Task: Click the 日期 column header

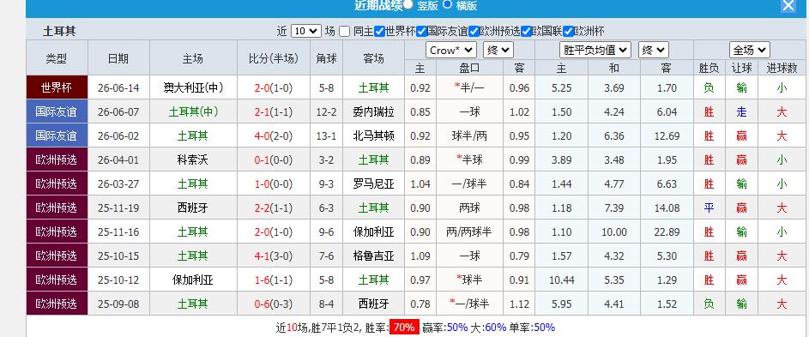Action: [x=118, y=58]
